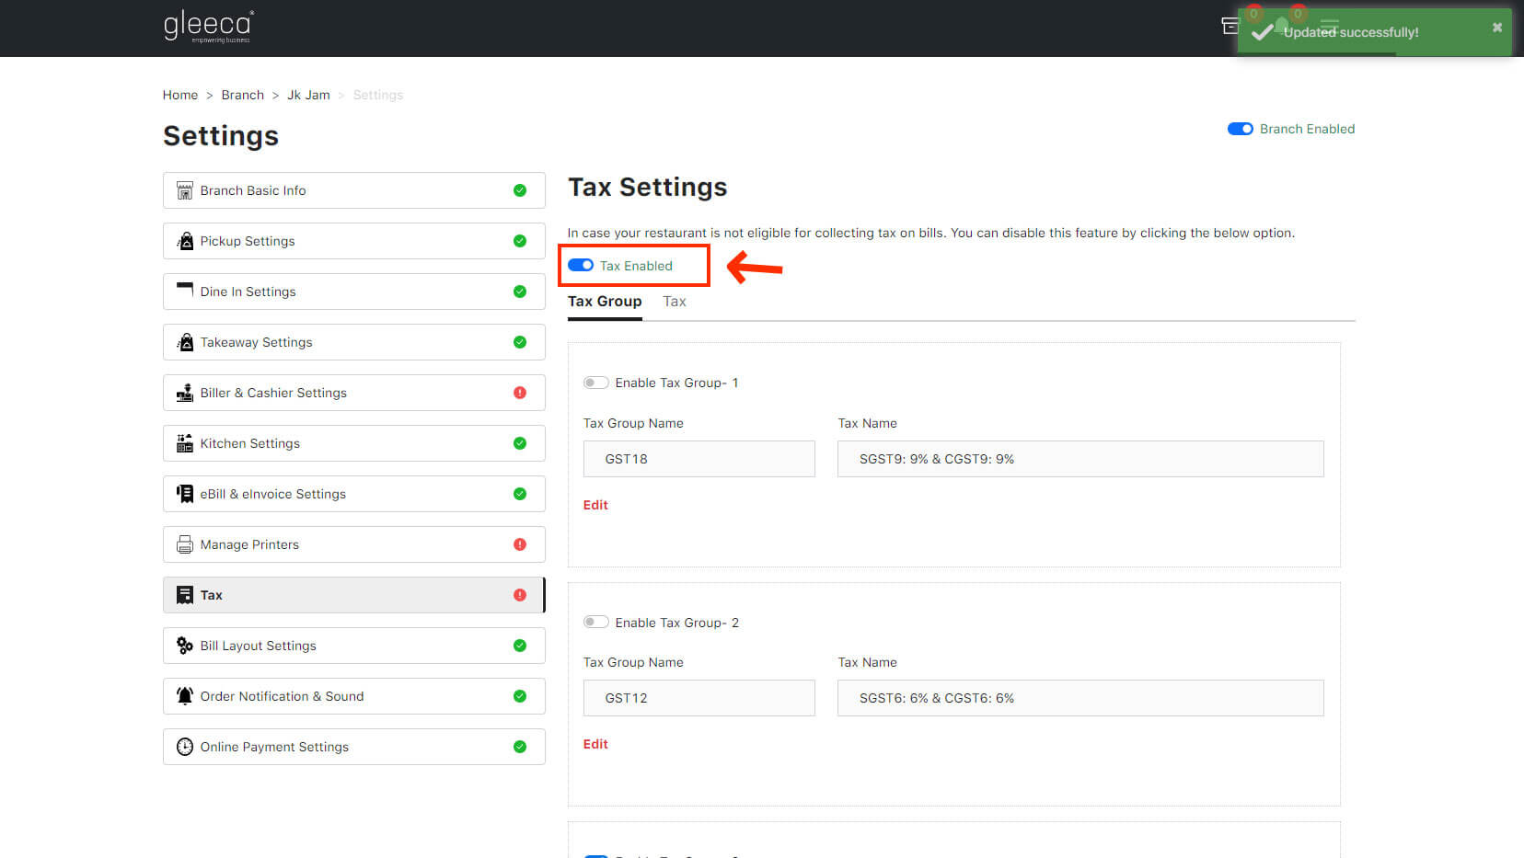1524x858 pixels.
Task: Click the Online Payment Settings clock icon
Action: 184,747
